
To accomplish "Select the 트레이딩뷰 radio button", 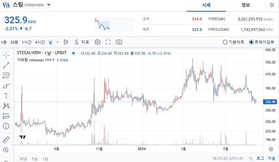I will point(251,42).
